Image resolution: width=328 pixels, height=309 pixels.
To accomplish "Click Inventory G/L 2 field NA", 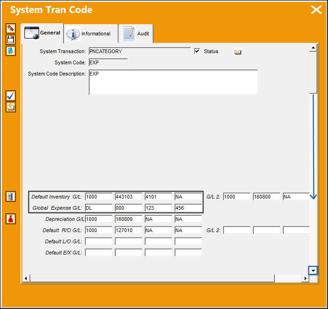I will [x=296, y=197].
